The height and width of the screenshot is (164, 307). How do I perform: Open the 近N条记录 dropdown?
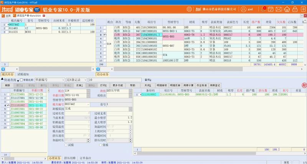(85, 80)
